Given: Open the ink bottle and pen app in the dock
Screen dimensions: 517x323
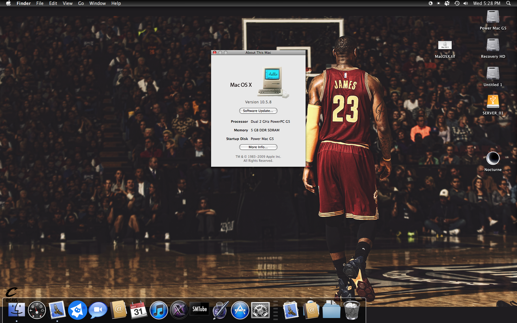Looking at the screenshot, I should pos(220,310).
